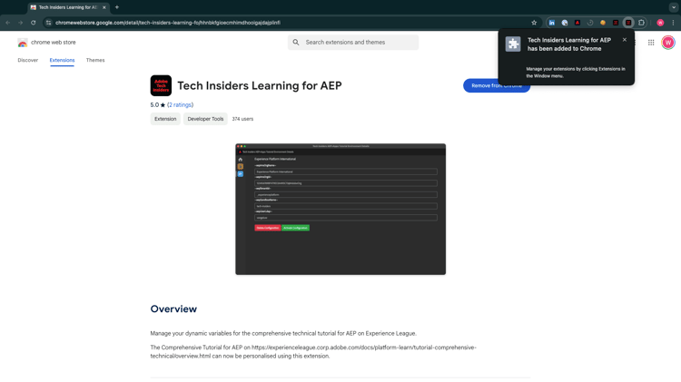681x382 pixels.
Task: Click the 5.0 star rating text
Action: pos(158,104)
